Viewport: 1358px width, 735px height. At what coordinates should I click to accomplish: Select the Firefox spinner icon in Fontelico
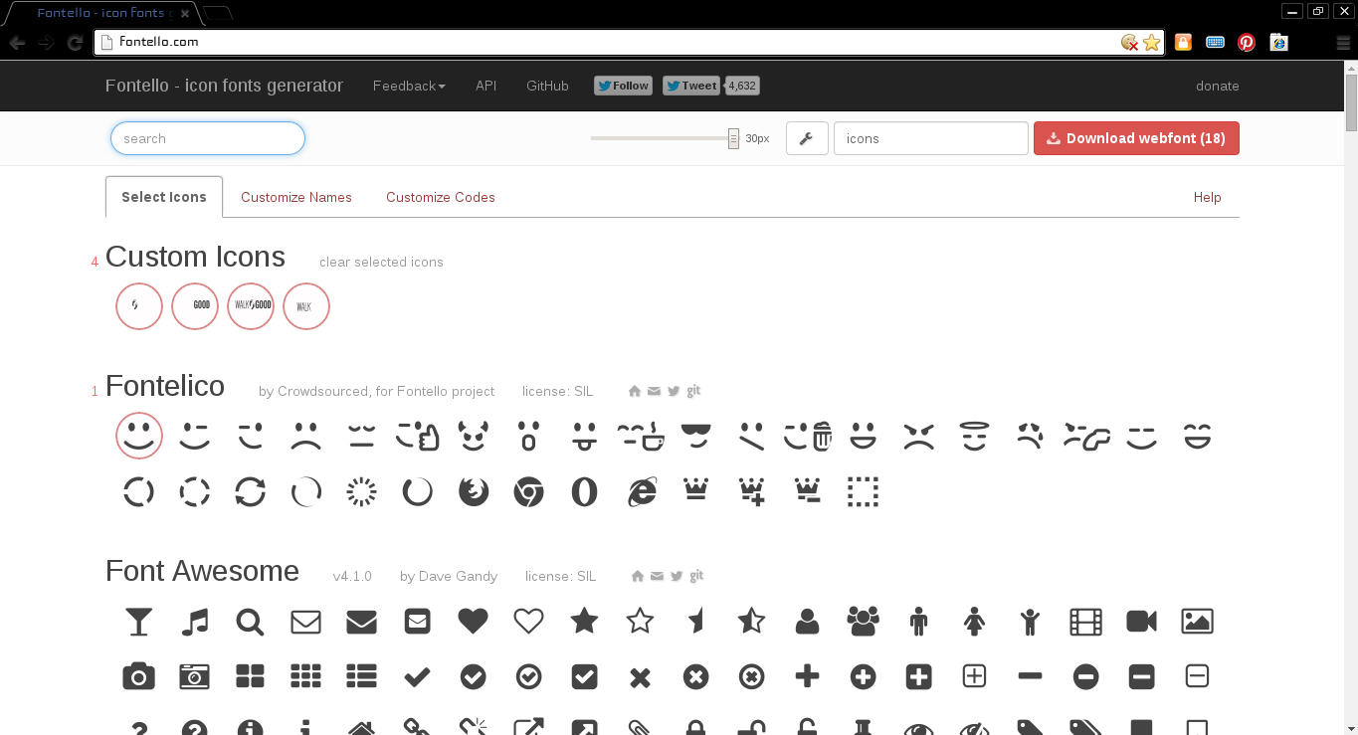[x=473, y=490]
